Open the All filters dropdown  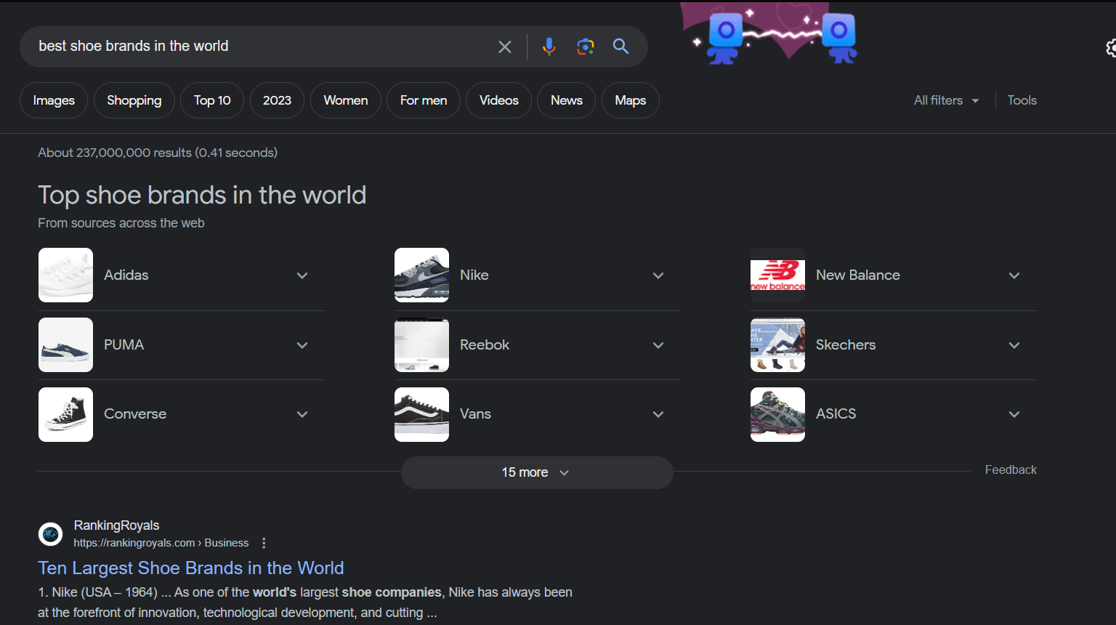[947, 100]
